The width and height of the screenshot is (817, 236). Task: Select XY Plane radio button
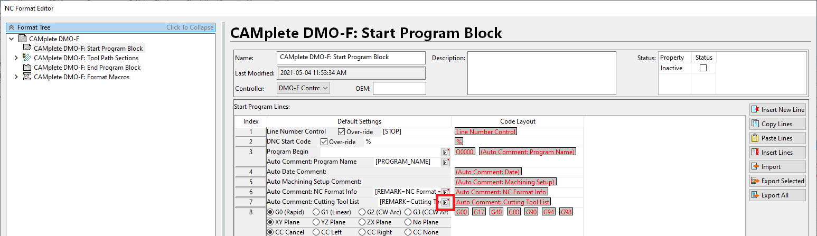[x=270, y=222]
